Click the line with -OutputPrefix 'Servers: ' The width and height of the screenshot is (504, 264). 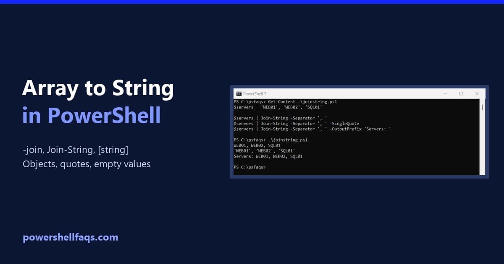pyautogui.click(x=312, y=129)
